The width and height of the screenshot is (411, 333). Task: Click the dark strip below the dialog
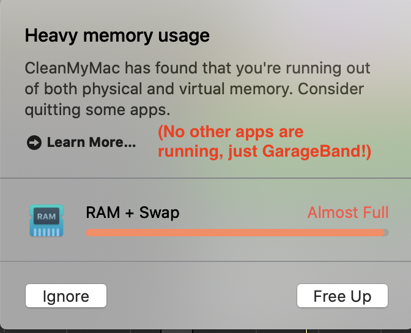206,331
